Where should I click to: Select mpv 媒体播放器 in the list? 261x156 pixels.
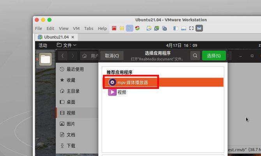pos(163,82)
